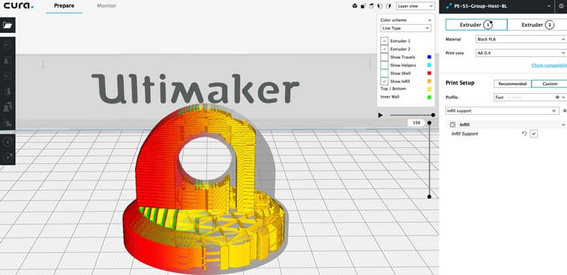Click the Print Setup heading
This screenshot has width=567, height=275.
[460, 83]
